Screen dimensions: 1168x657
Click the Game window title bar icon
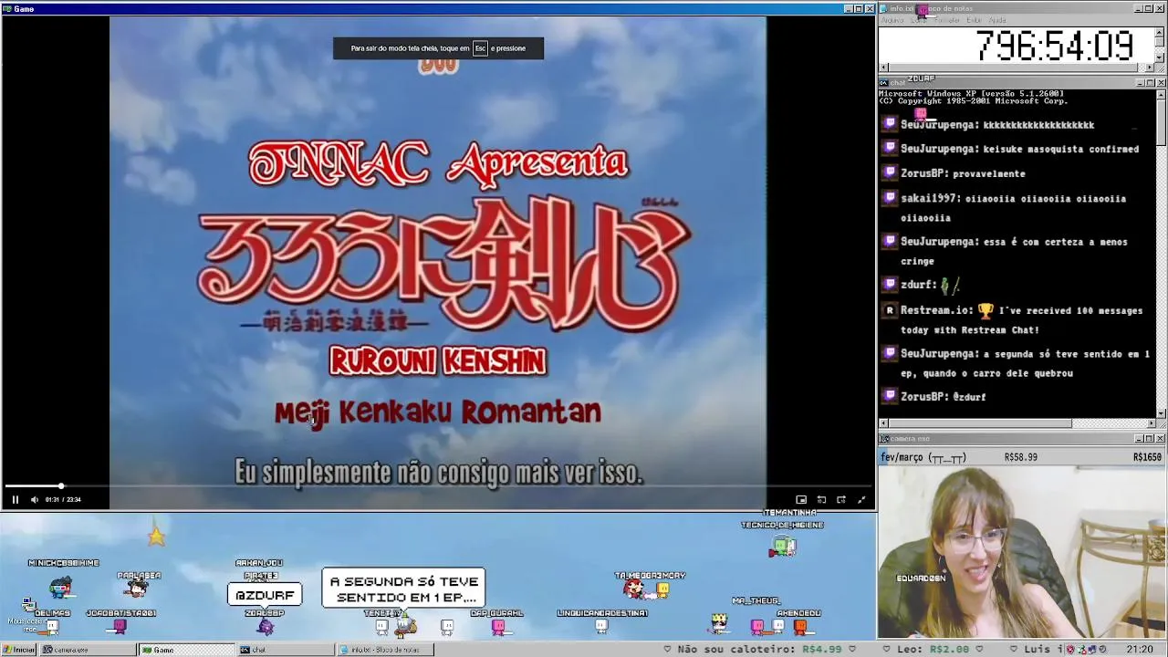[7, 8]
